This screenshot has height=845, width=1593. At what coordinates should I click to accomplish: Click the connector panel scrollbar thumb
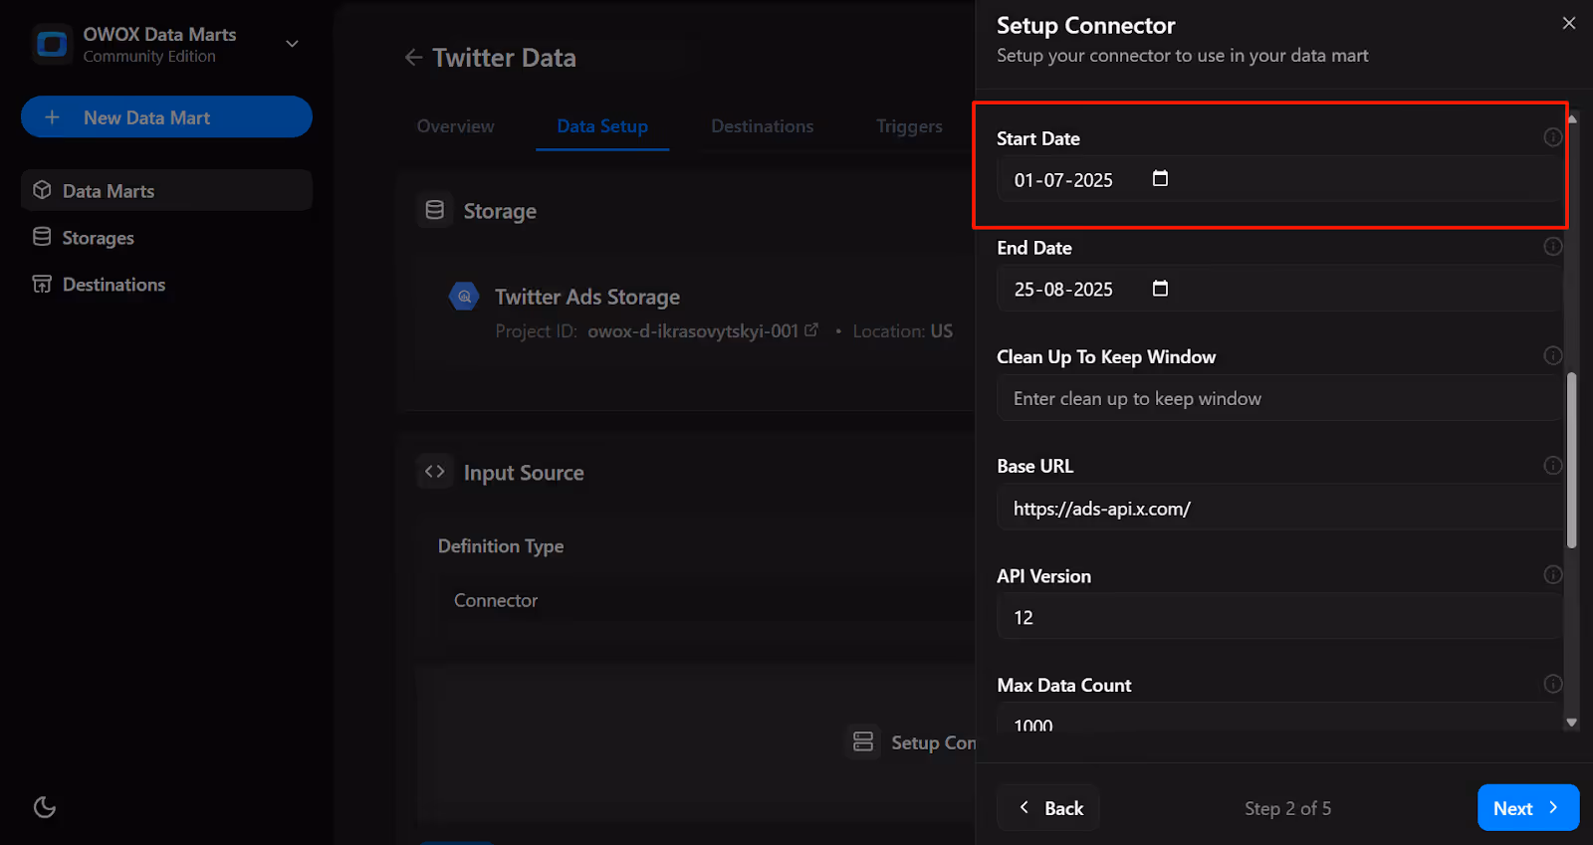[x=1572, y=460]
